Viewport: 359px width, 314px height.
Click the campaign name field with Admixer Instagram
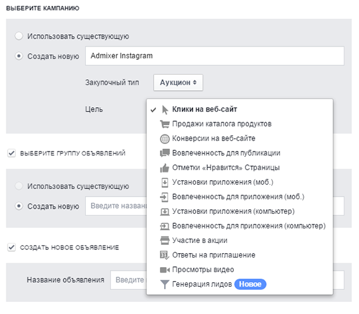[x=215, y=56]
